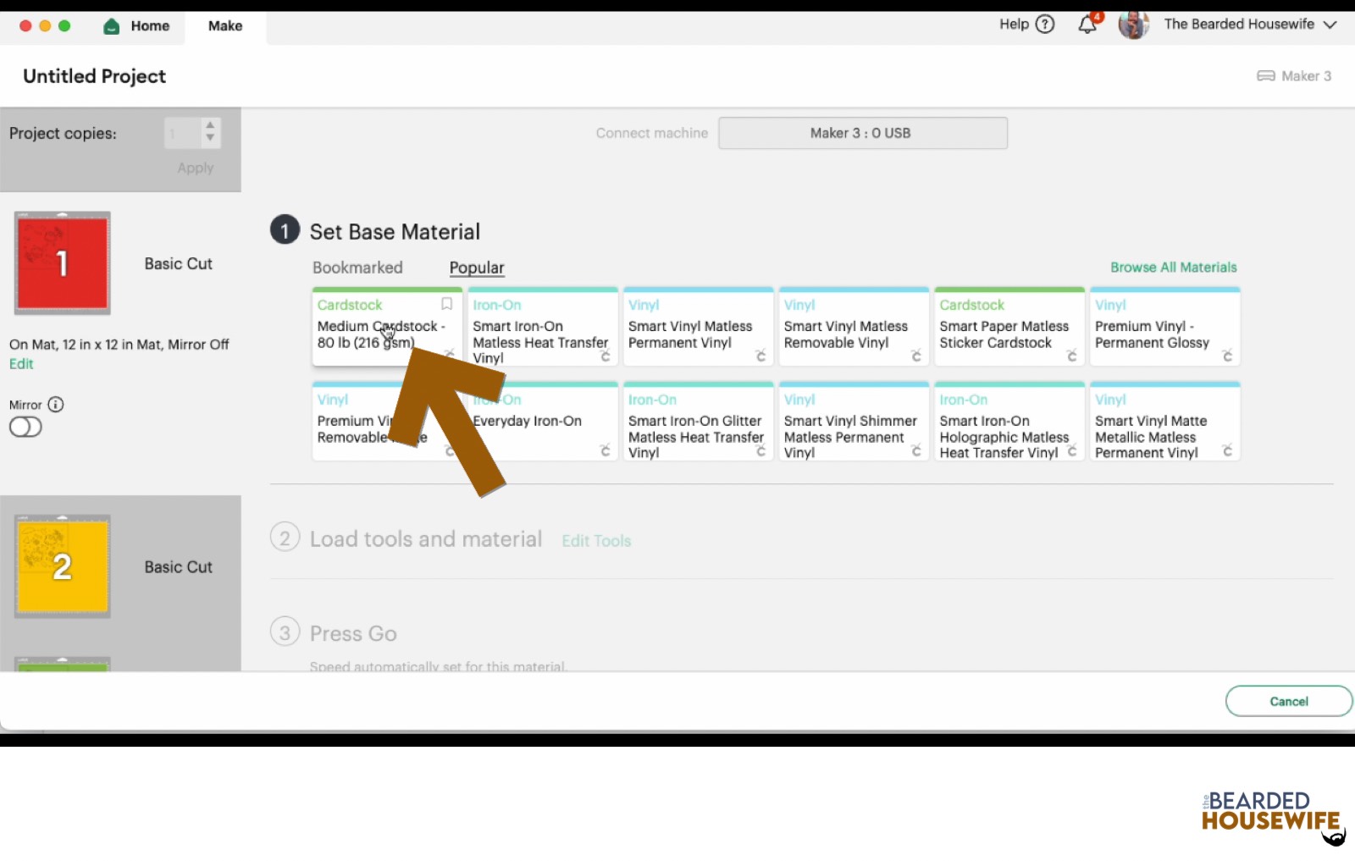The width and height of the screenshot is (1355, 861).
Task: Choose Smart Vinyl Matless Removable Vinyl
Action: tap(854, 328)
